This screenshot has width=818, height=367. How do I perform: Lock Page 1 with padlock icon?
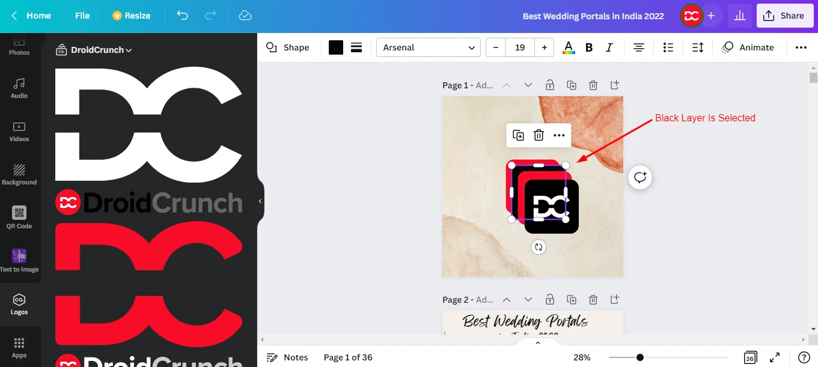549,85
